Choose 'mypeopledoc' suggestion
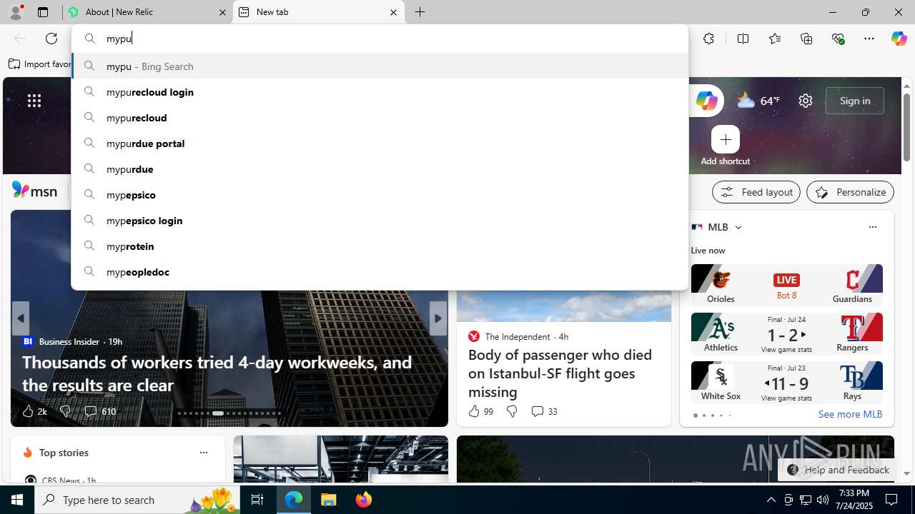 coord(380,272)
